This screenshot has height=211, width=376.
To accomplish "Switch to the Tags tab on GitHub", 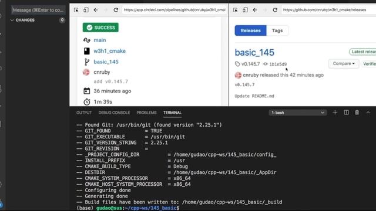I will pos(277,30).
